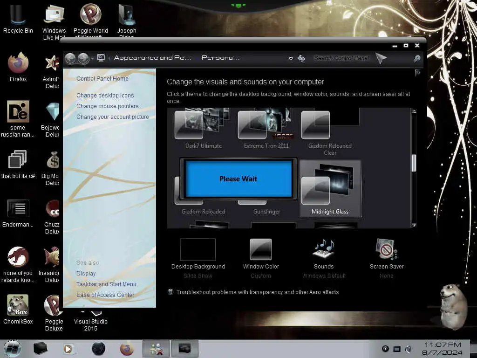This screenshot has height=358, width=477.
Task: Click the volume icon in the tray
Action: [x=408, y=349]
